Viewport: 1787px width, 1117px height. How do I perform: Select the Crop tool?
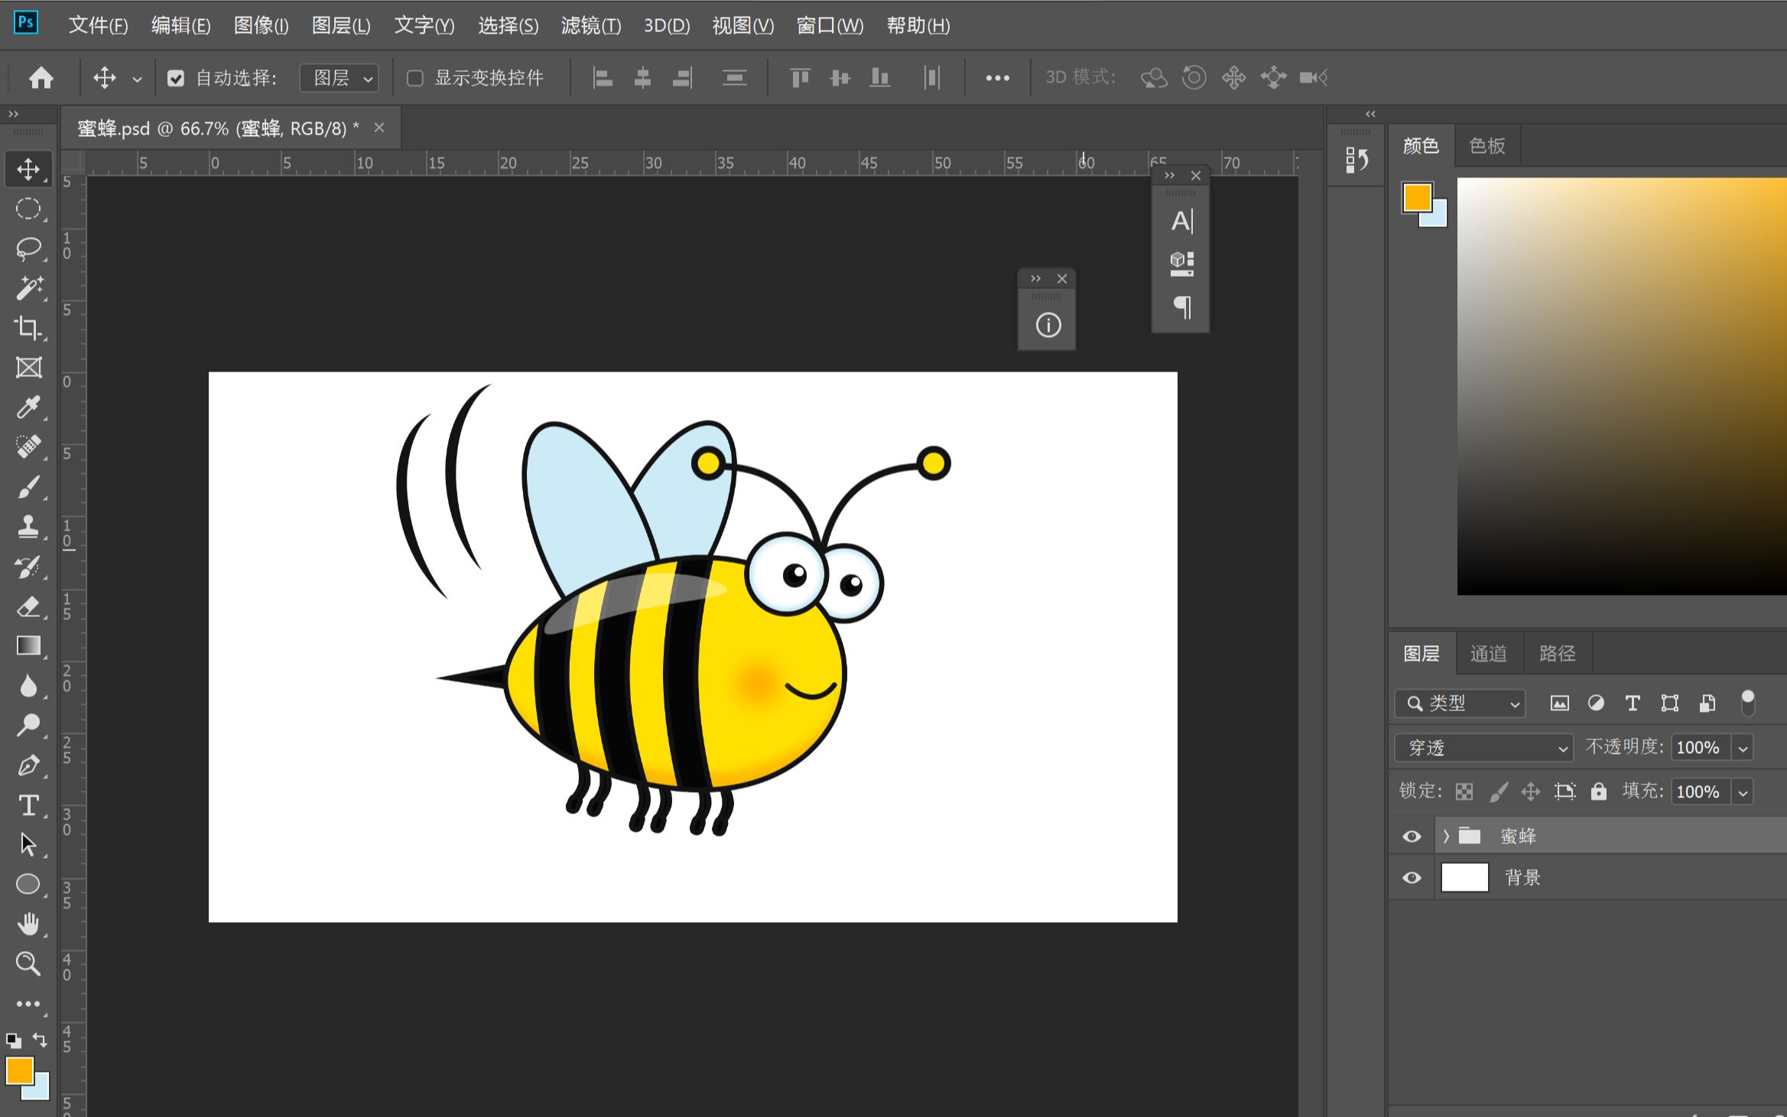[x=28, y=328]
